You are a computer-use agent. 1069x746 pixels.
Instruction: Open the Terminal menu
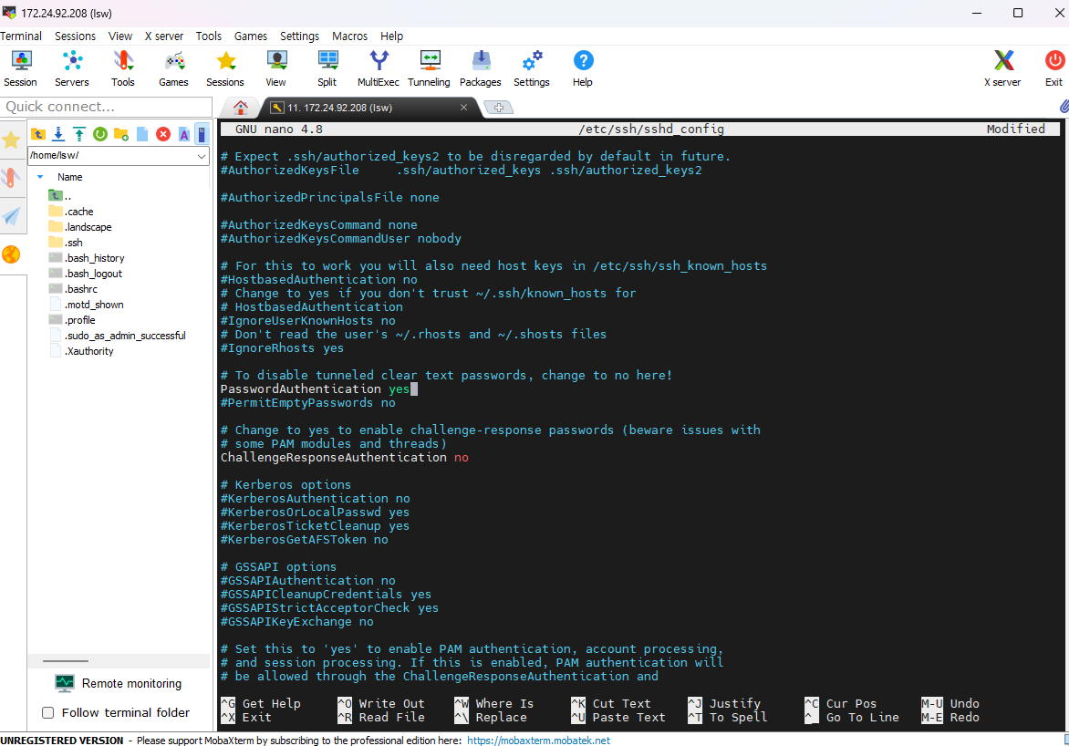[x=21, y=36]
